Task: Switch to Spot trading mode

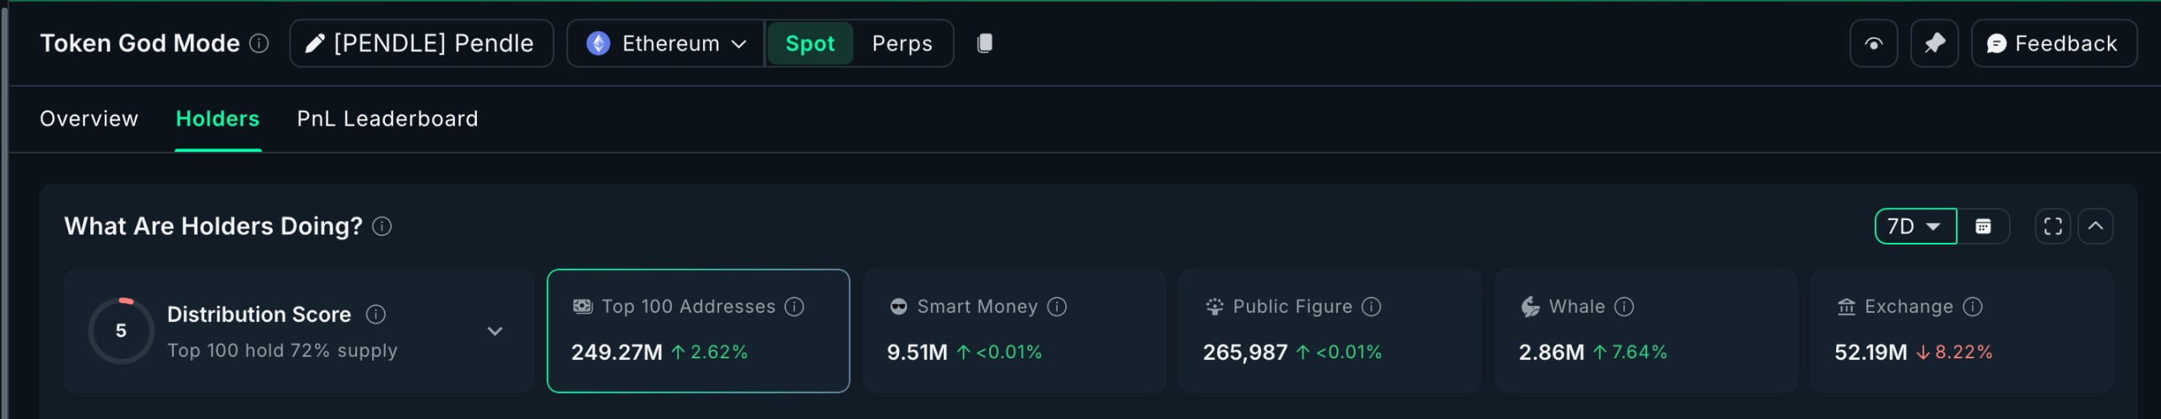Action: 810,43
